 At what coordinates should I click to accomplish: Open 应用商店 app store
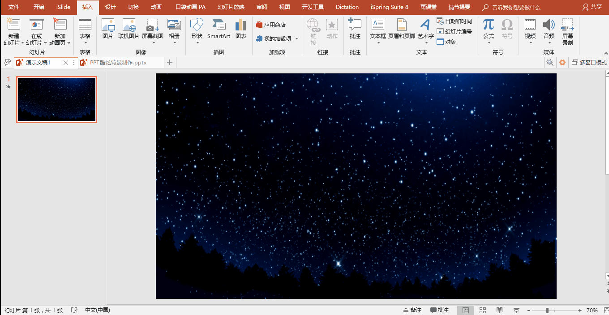tap(271, 25)
